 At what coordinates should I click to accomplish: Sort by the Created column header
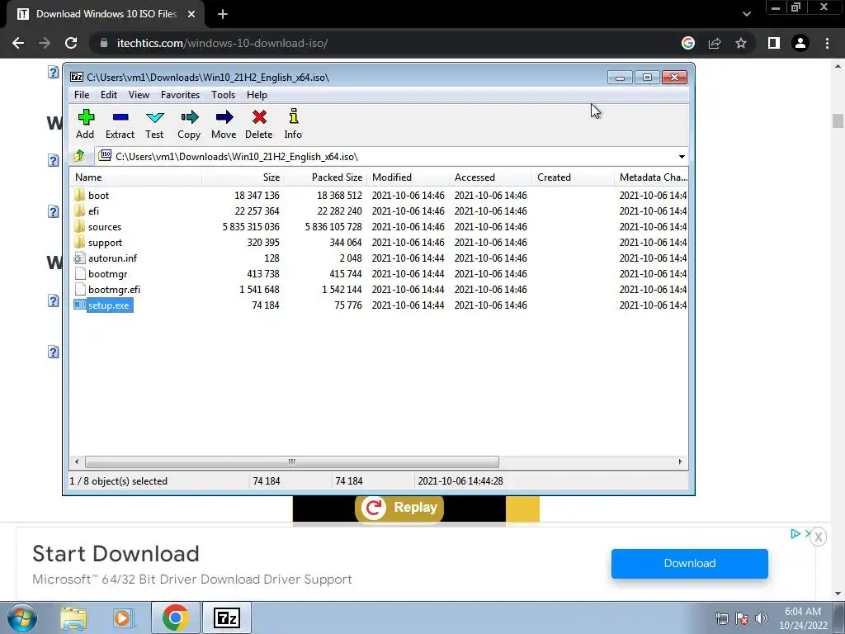pos(573,177)
